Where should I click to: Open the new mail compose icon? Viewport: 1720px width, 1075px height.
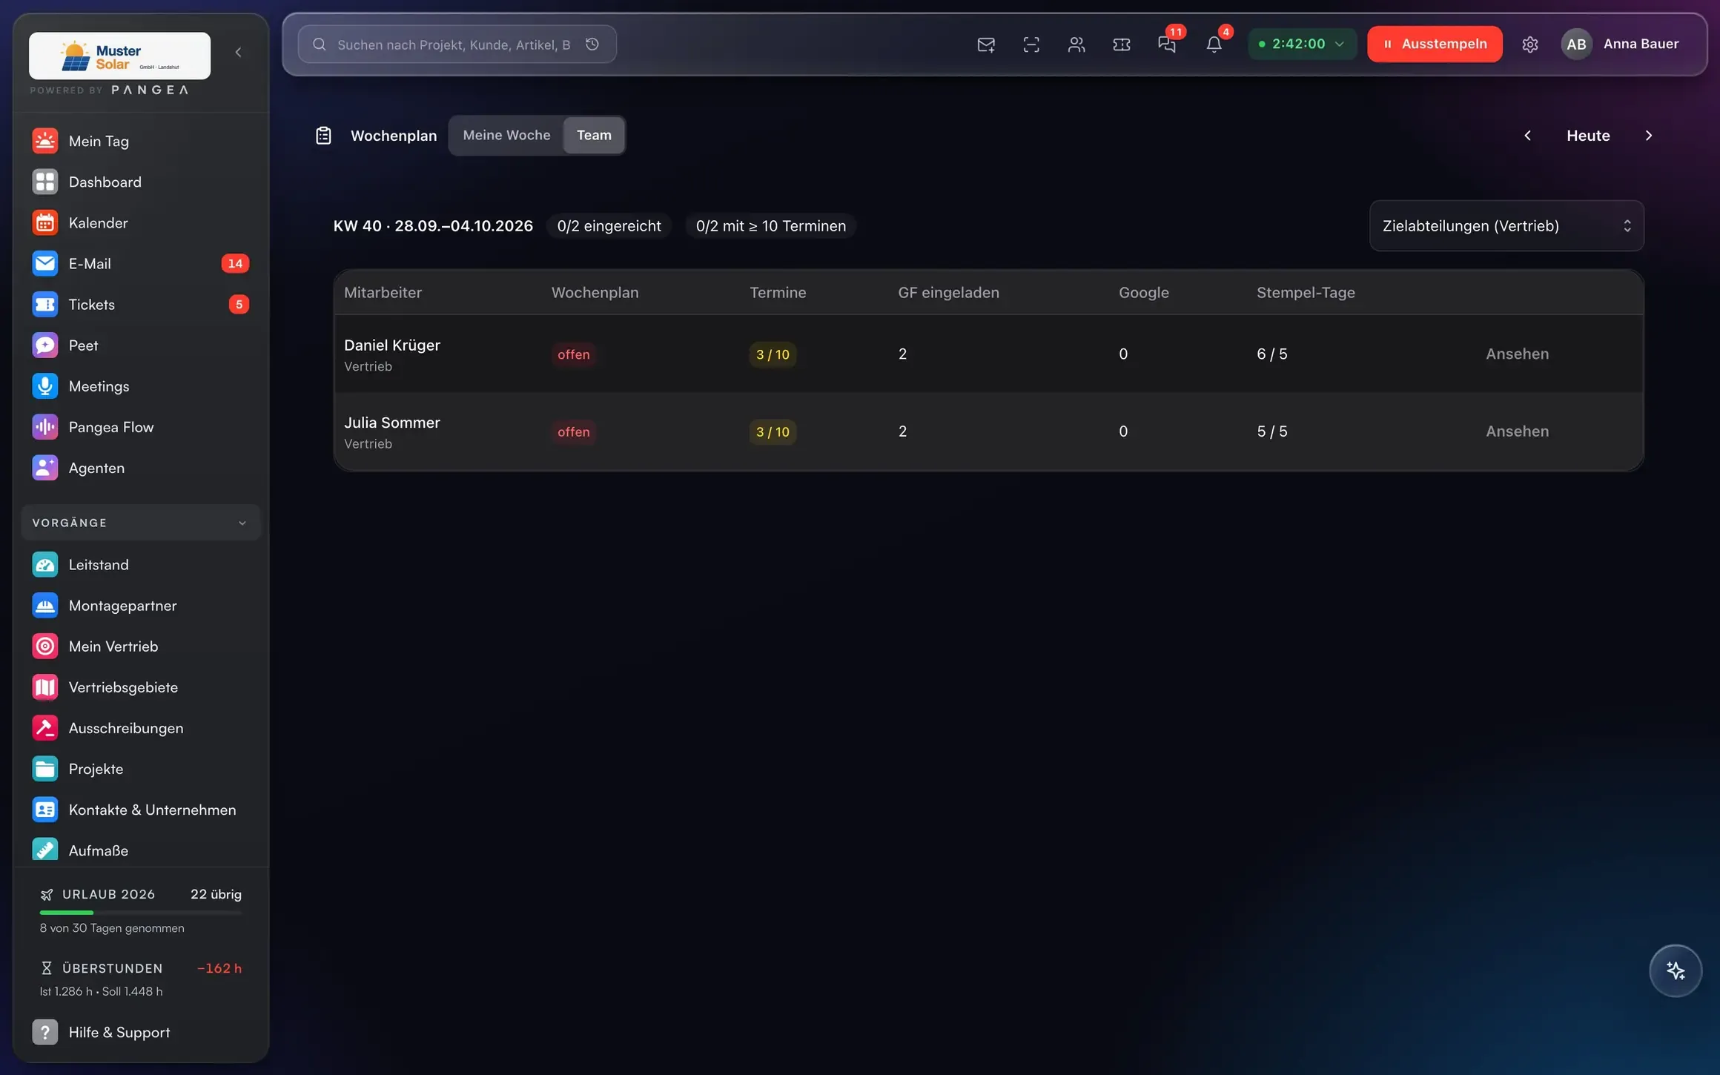(x=986, y=44)
